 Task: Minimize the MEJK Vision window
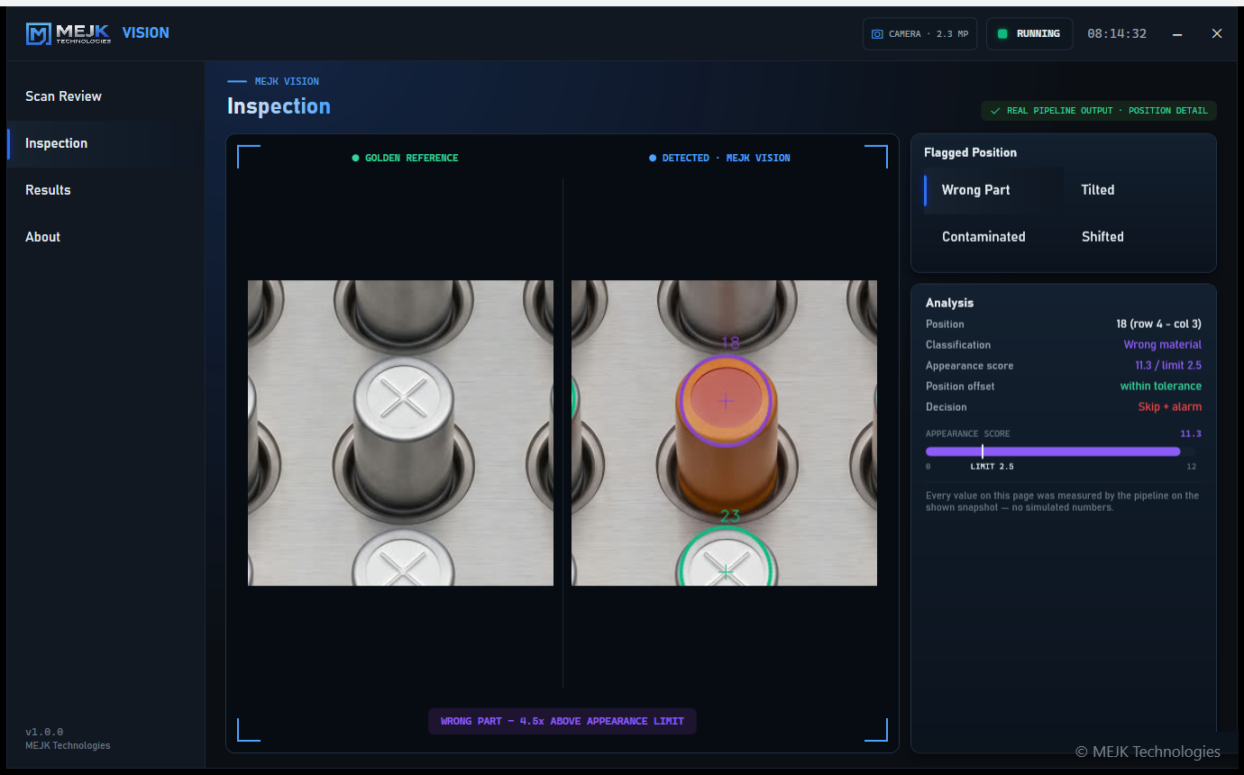(1177, 34)
